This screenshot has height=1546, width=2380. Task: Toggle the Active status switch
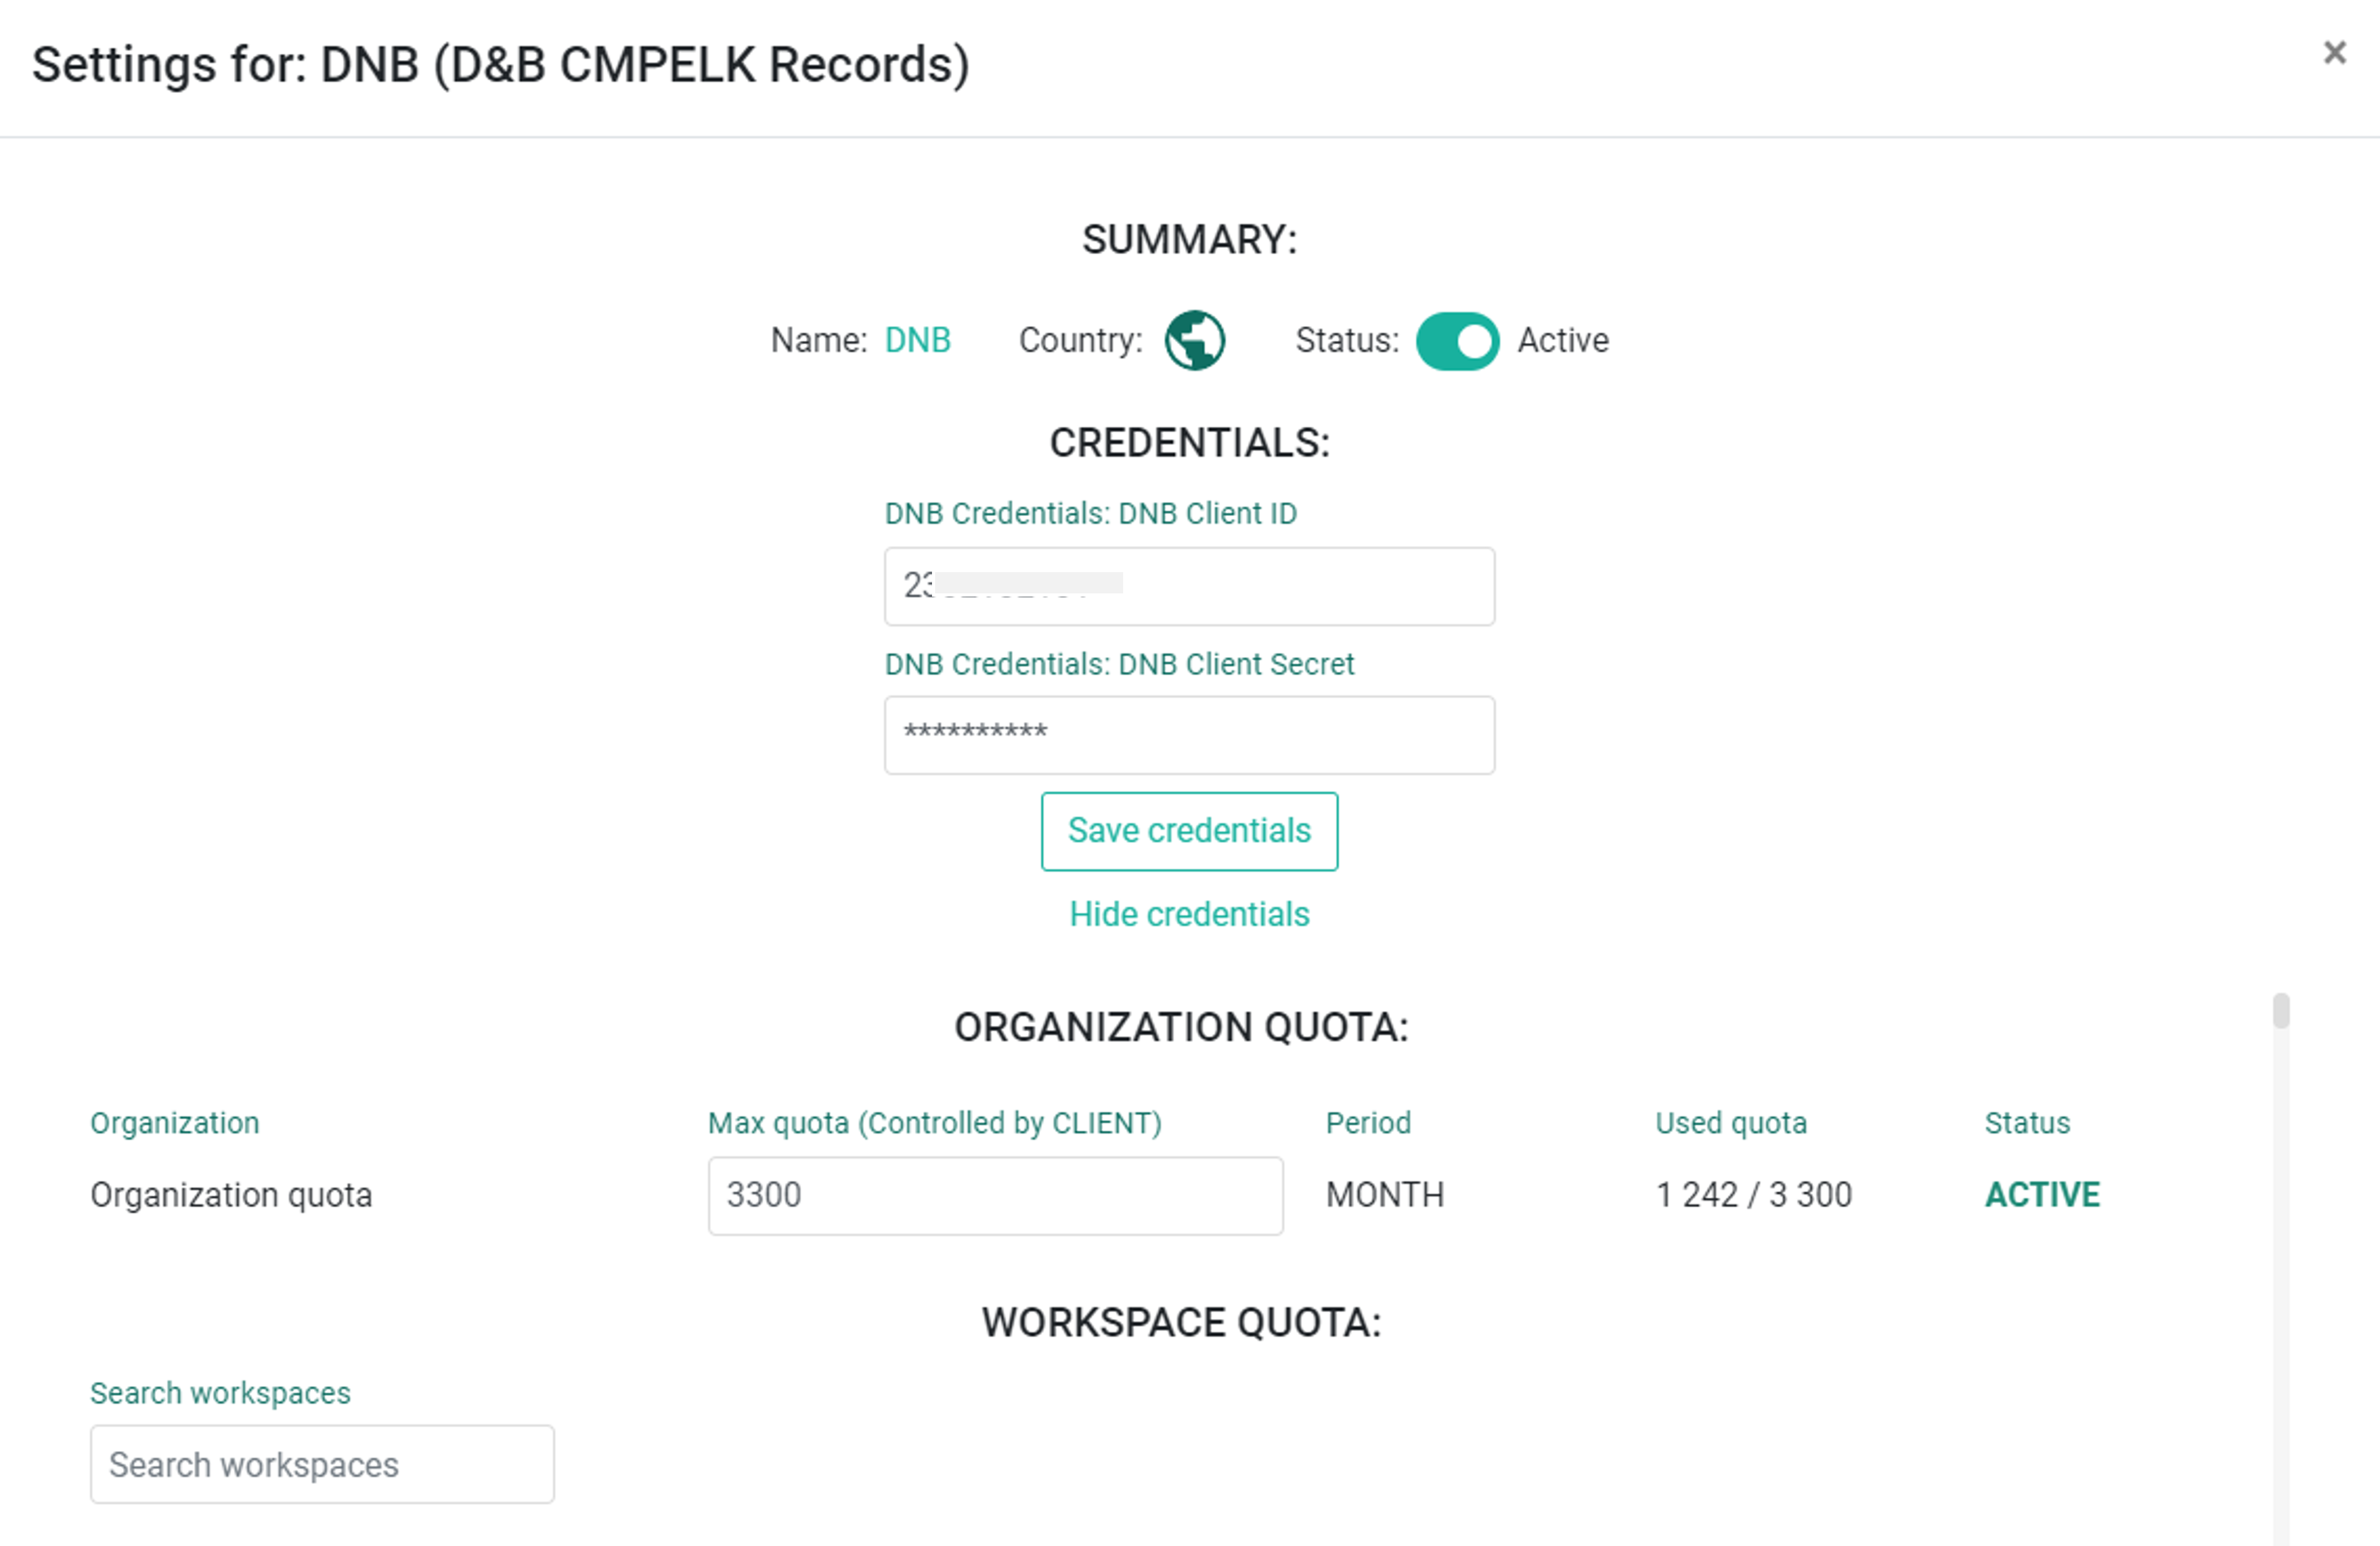click(1457, 341)
